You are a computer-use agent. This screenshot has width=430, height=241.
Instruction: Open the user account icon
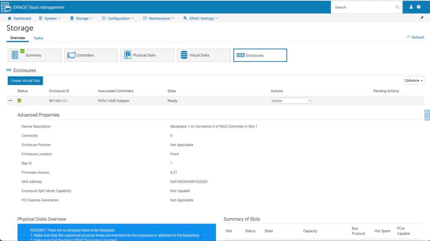pos(411,7)
